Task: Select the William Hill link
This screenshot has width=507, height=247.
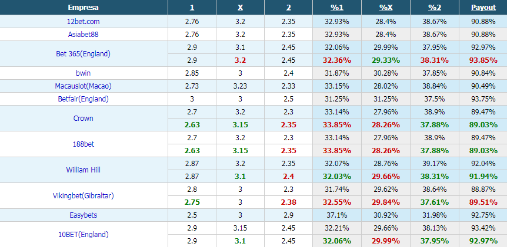Action: (84, 170)
